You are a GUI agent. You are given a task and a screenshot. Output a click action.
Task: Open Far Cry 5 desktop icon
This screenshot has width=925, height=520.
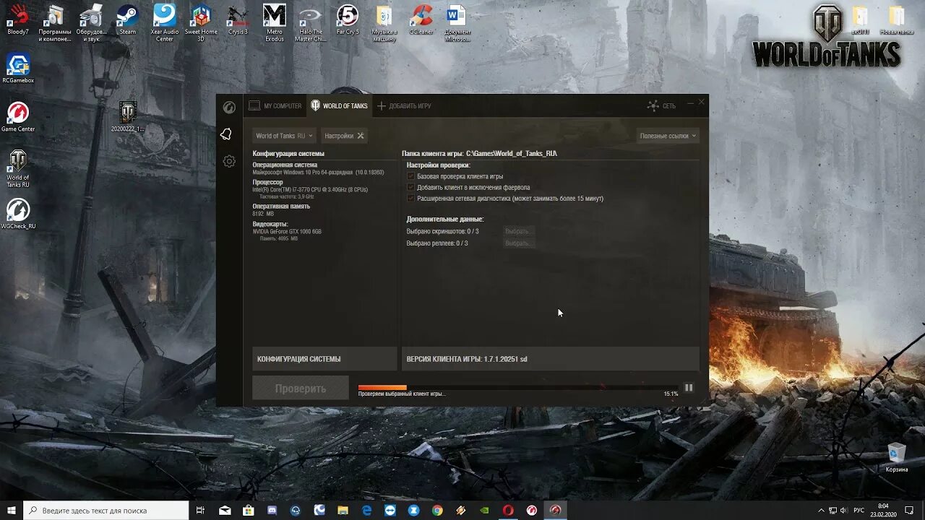click(348, 19)
